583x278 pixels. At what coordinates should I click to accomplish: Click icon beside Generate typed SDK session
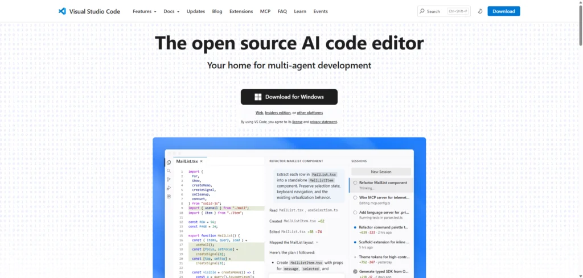click(355, 271)
